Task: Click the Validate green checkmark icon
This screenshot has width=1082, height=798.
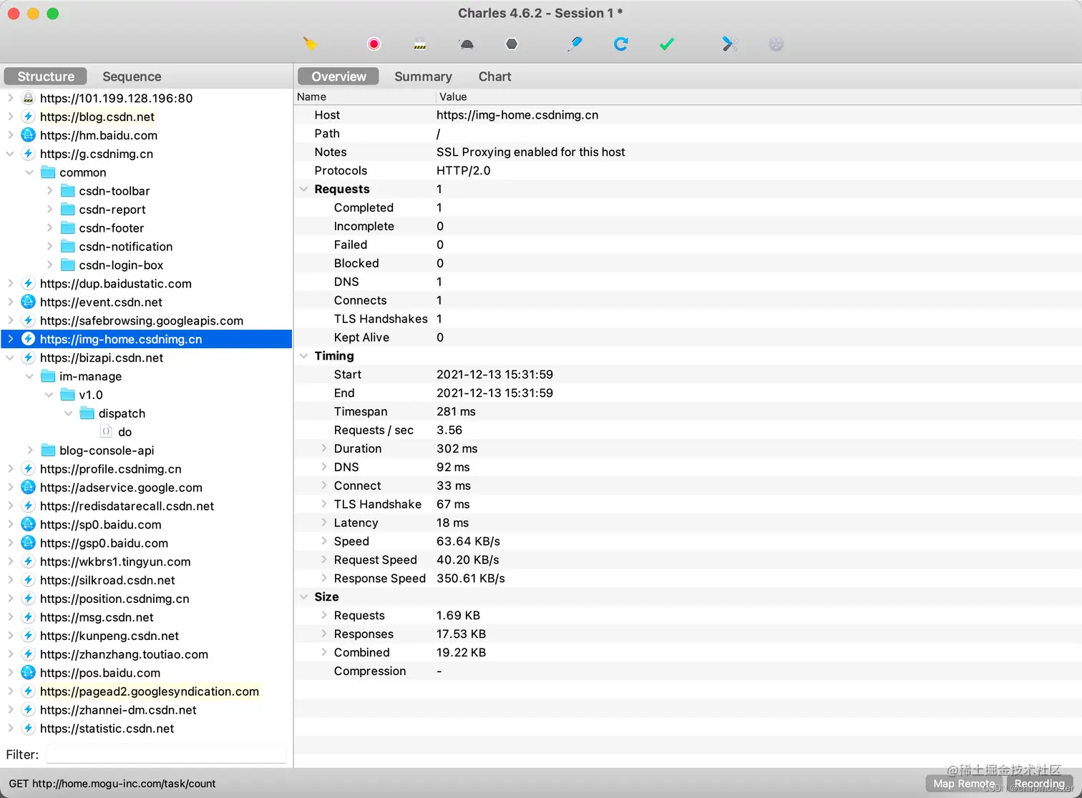Action: pos(667,44)
